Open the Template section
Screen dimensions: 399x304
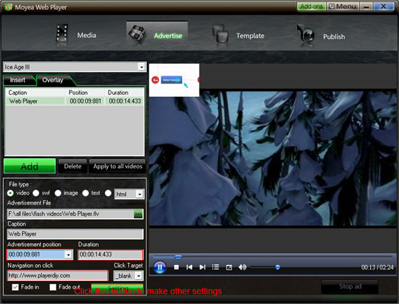coord(239,35)
